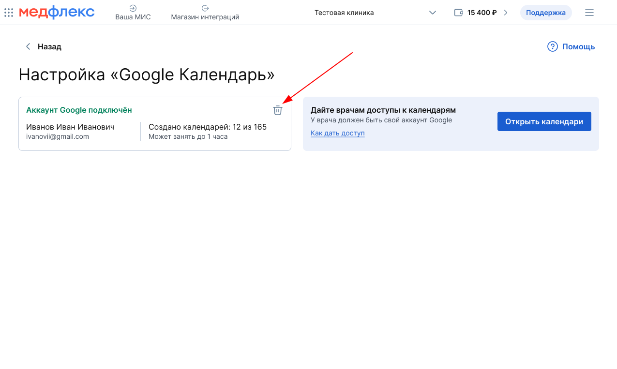Click the Поддержка support button
Viewport: 617px width, 369px height.
pyautogui.click(x=545, y=13)
